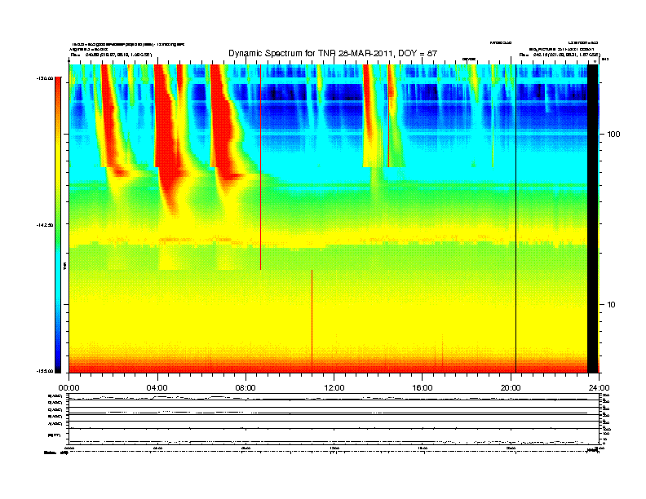Click the long red vertical line after 08:00
This screenshot has height=499, width=646.
[260, 167]
